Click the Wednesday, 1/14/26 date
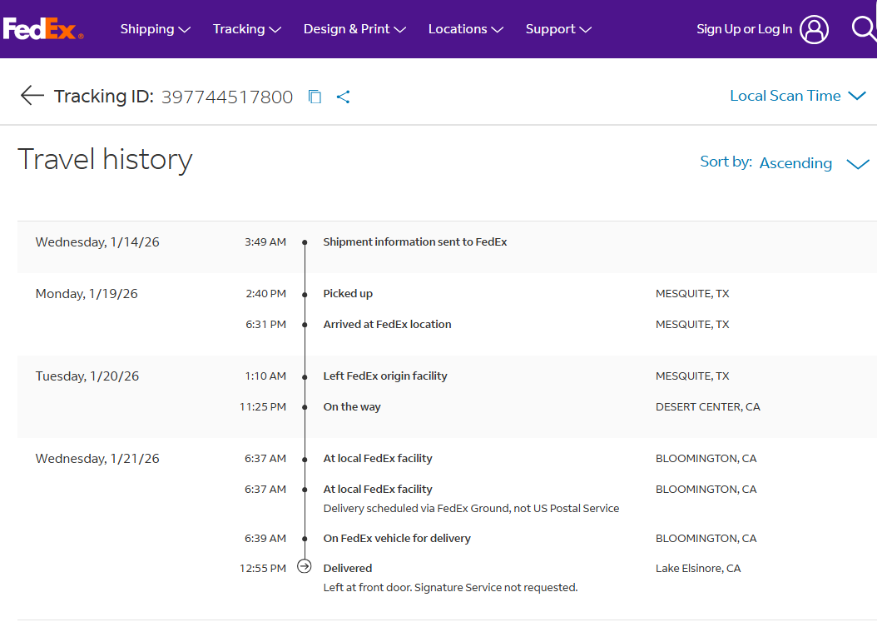Image resolution: width=877 pixels, height=642 pixels. (x=97, y=242)
